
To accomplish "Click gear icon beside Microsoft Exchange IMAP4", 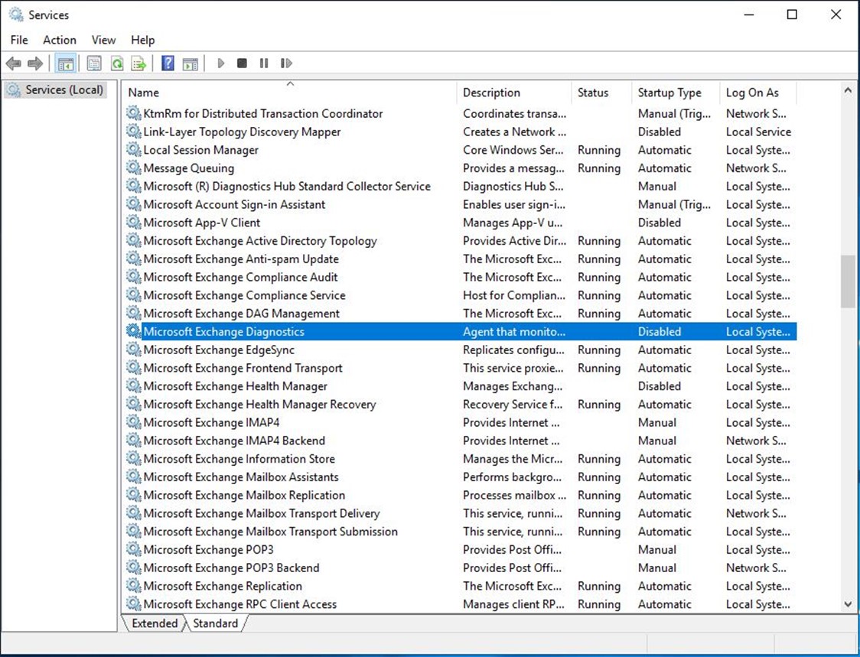I will (x=133, y=421).
